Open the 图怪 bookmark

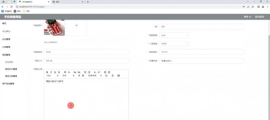tap(17, 11)
